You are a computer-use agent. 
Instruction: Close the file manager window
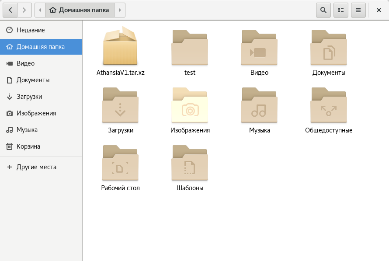(379, 10)
